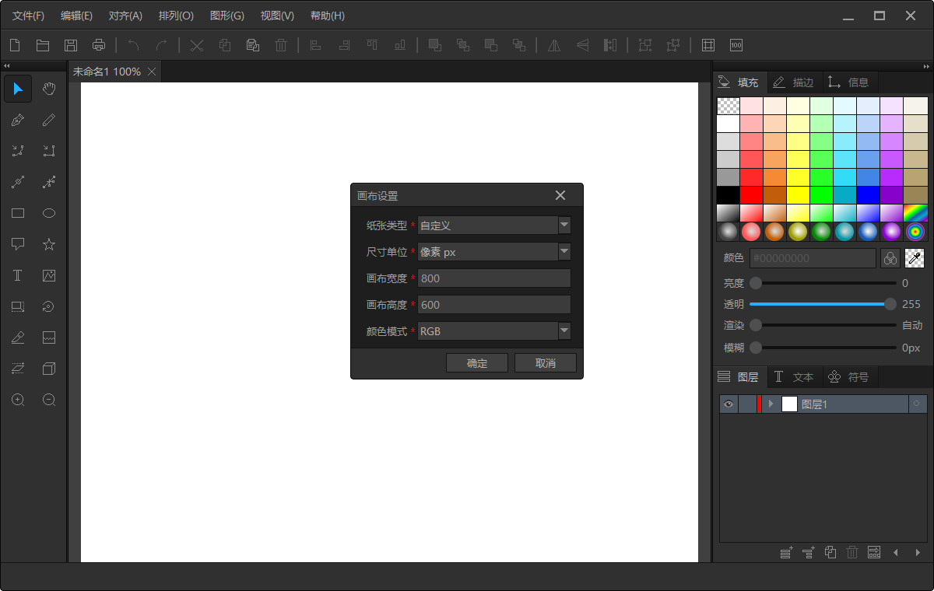
Task: Activate the Text tool
Action: 18,275
